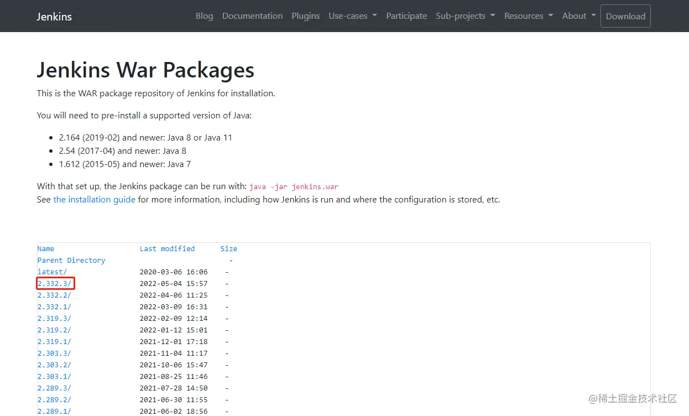The width and height of the screenshot is (689, 416).
Task: Go to the Documentation page
Action: coord(252,16)
